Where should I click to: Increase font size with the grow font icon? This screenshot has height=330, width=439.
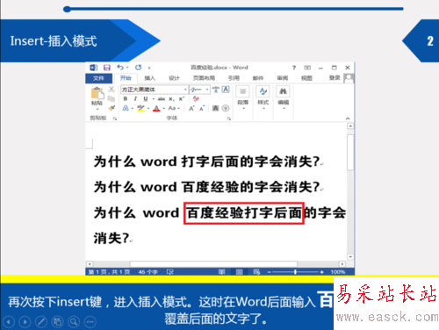pyautogui.click(x=191, y=108)
